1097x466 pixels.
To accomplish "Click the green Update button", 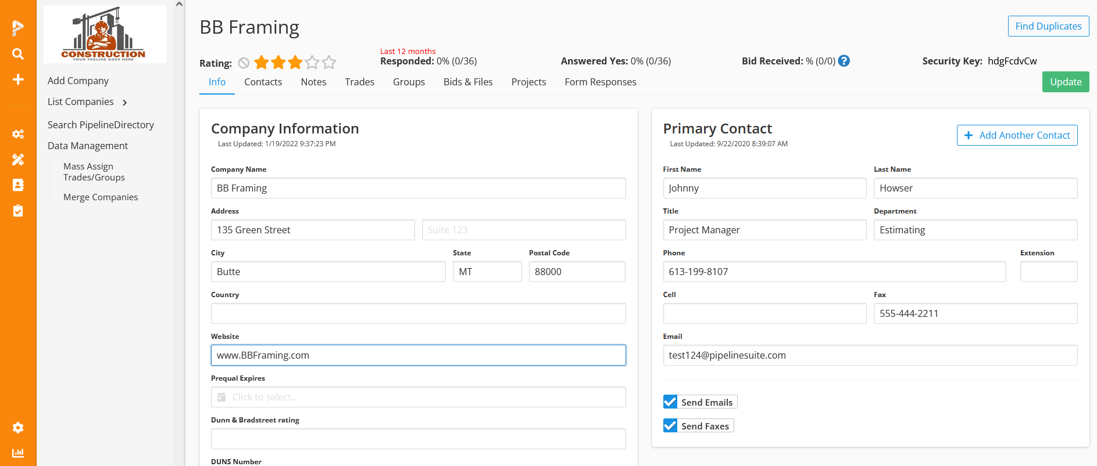I will click(1065, 82).
